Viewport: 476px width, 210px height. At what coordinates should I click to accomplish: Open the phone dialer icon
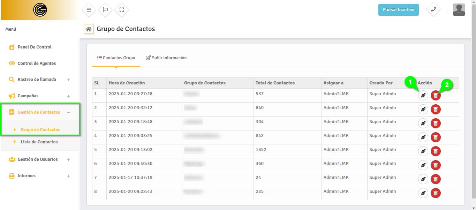pyautogui.click(x=433, y=9)
